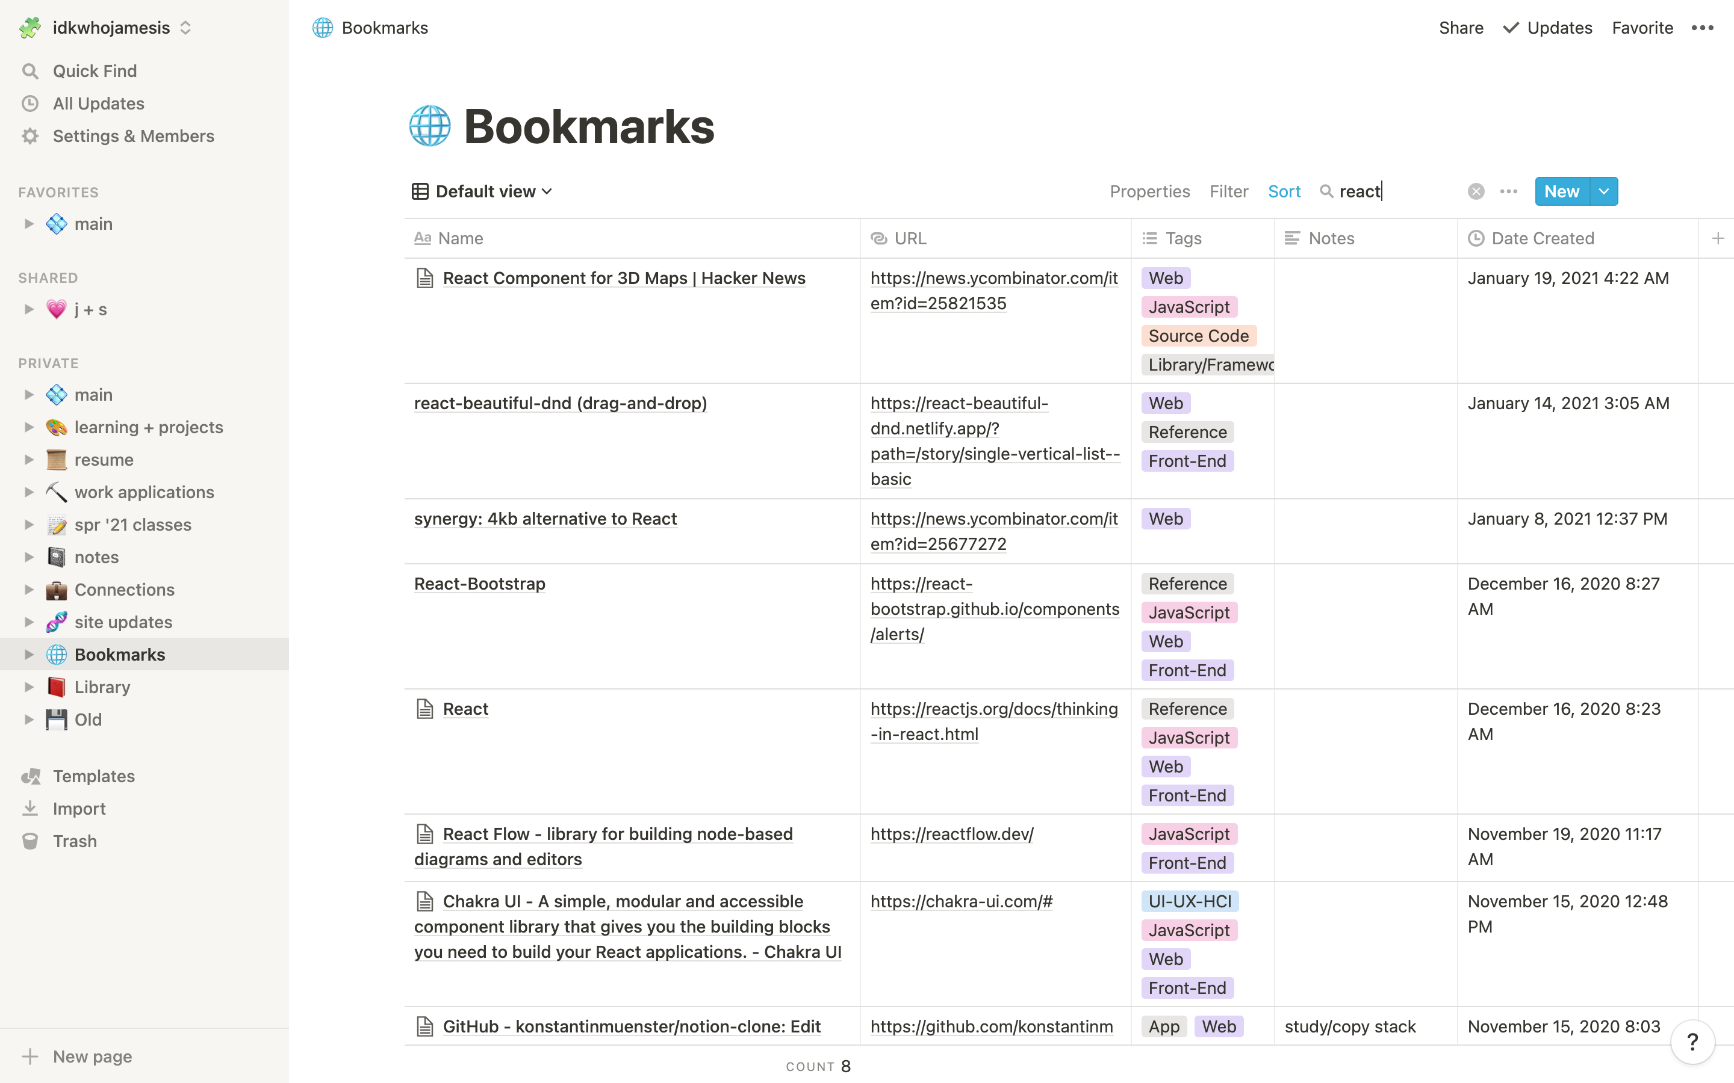
Task: Click the Date Created column header
Action: [x=1578, y=238]
